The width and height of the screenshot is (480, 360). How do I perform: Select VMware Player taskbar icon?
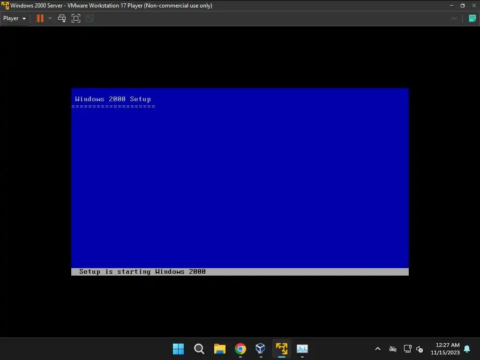[282, 349]
